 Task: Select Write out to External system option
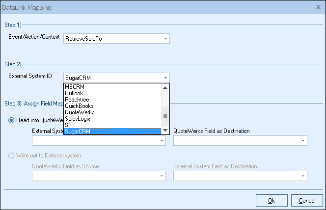click(11, 156)
